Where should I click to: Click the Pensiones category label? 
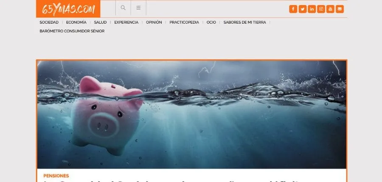56,175
